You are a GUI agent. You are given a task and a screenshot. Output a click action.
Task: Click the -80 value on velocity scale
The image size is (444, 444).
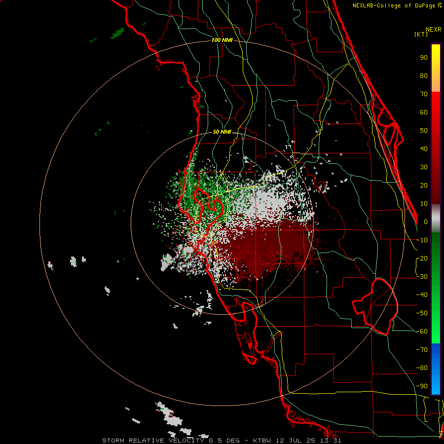point(422,368)
